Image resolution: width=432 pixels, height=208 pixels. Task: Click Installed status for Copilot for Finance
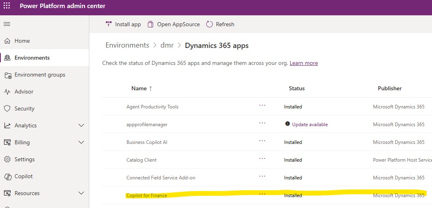[x=293, y=196]
